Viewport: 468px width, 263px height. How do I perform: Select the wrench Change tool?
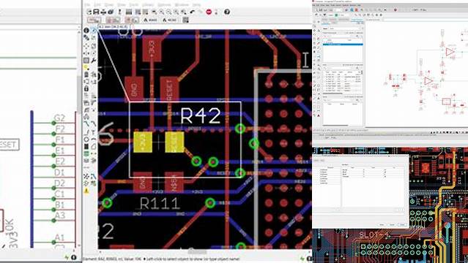tap(94, 61)
